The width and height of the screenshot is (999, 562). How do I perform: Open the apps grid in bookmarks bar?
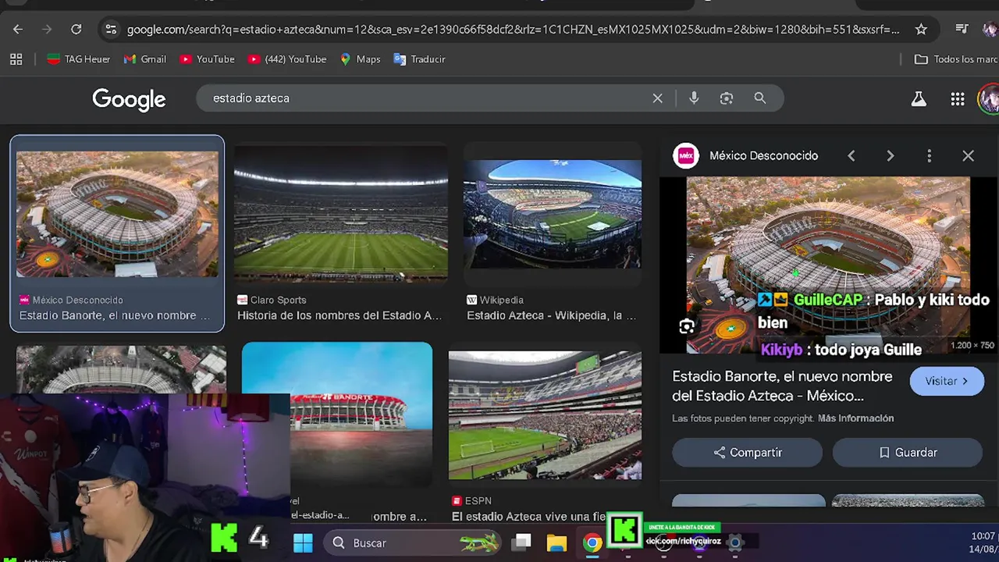coord(16,59)
